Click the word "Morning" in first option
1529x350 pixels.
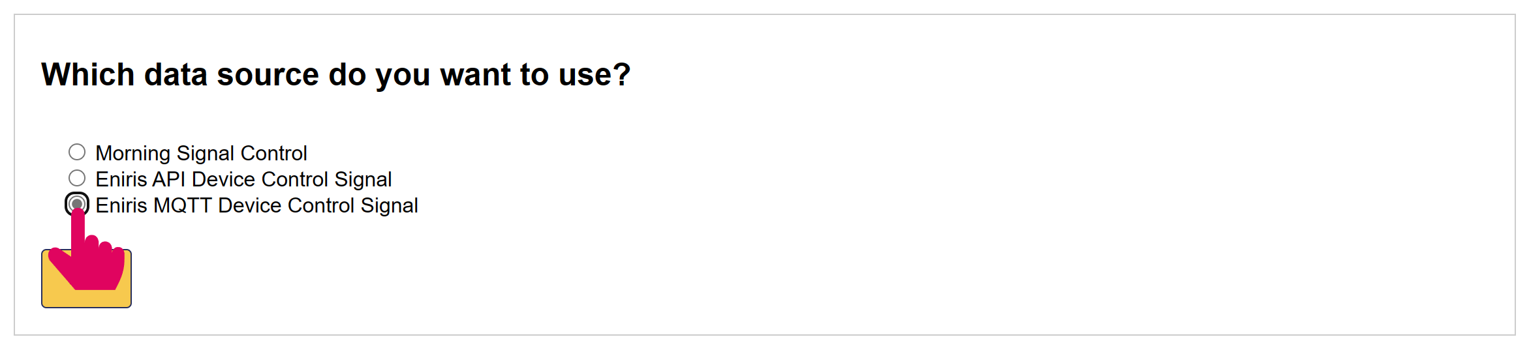(x=132, y=153)
